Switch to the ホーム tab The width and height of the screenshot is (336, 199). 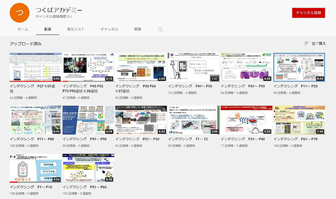click(23, 29)
